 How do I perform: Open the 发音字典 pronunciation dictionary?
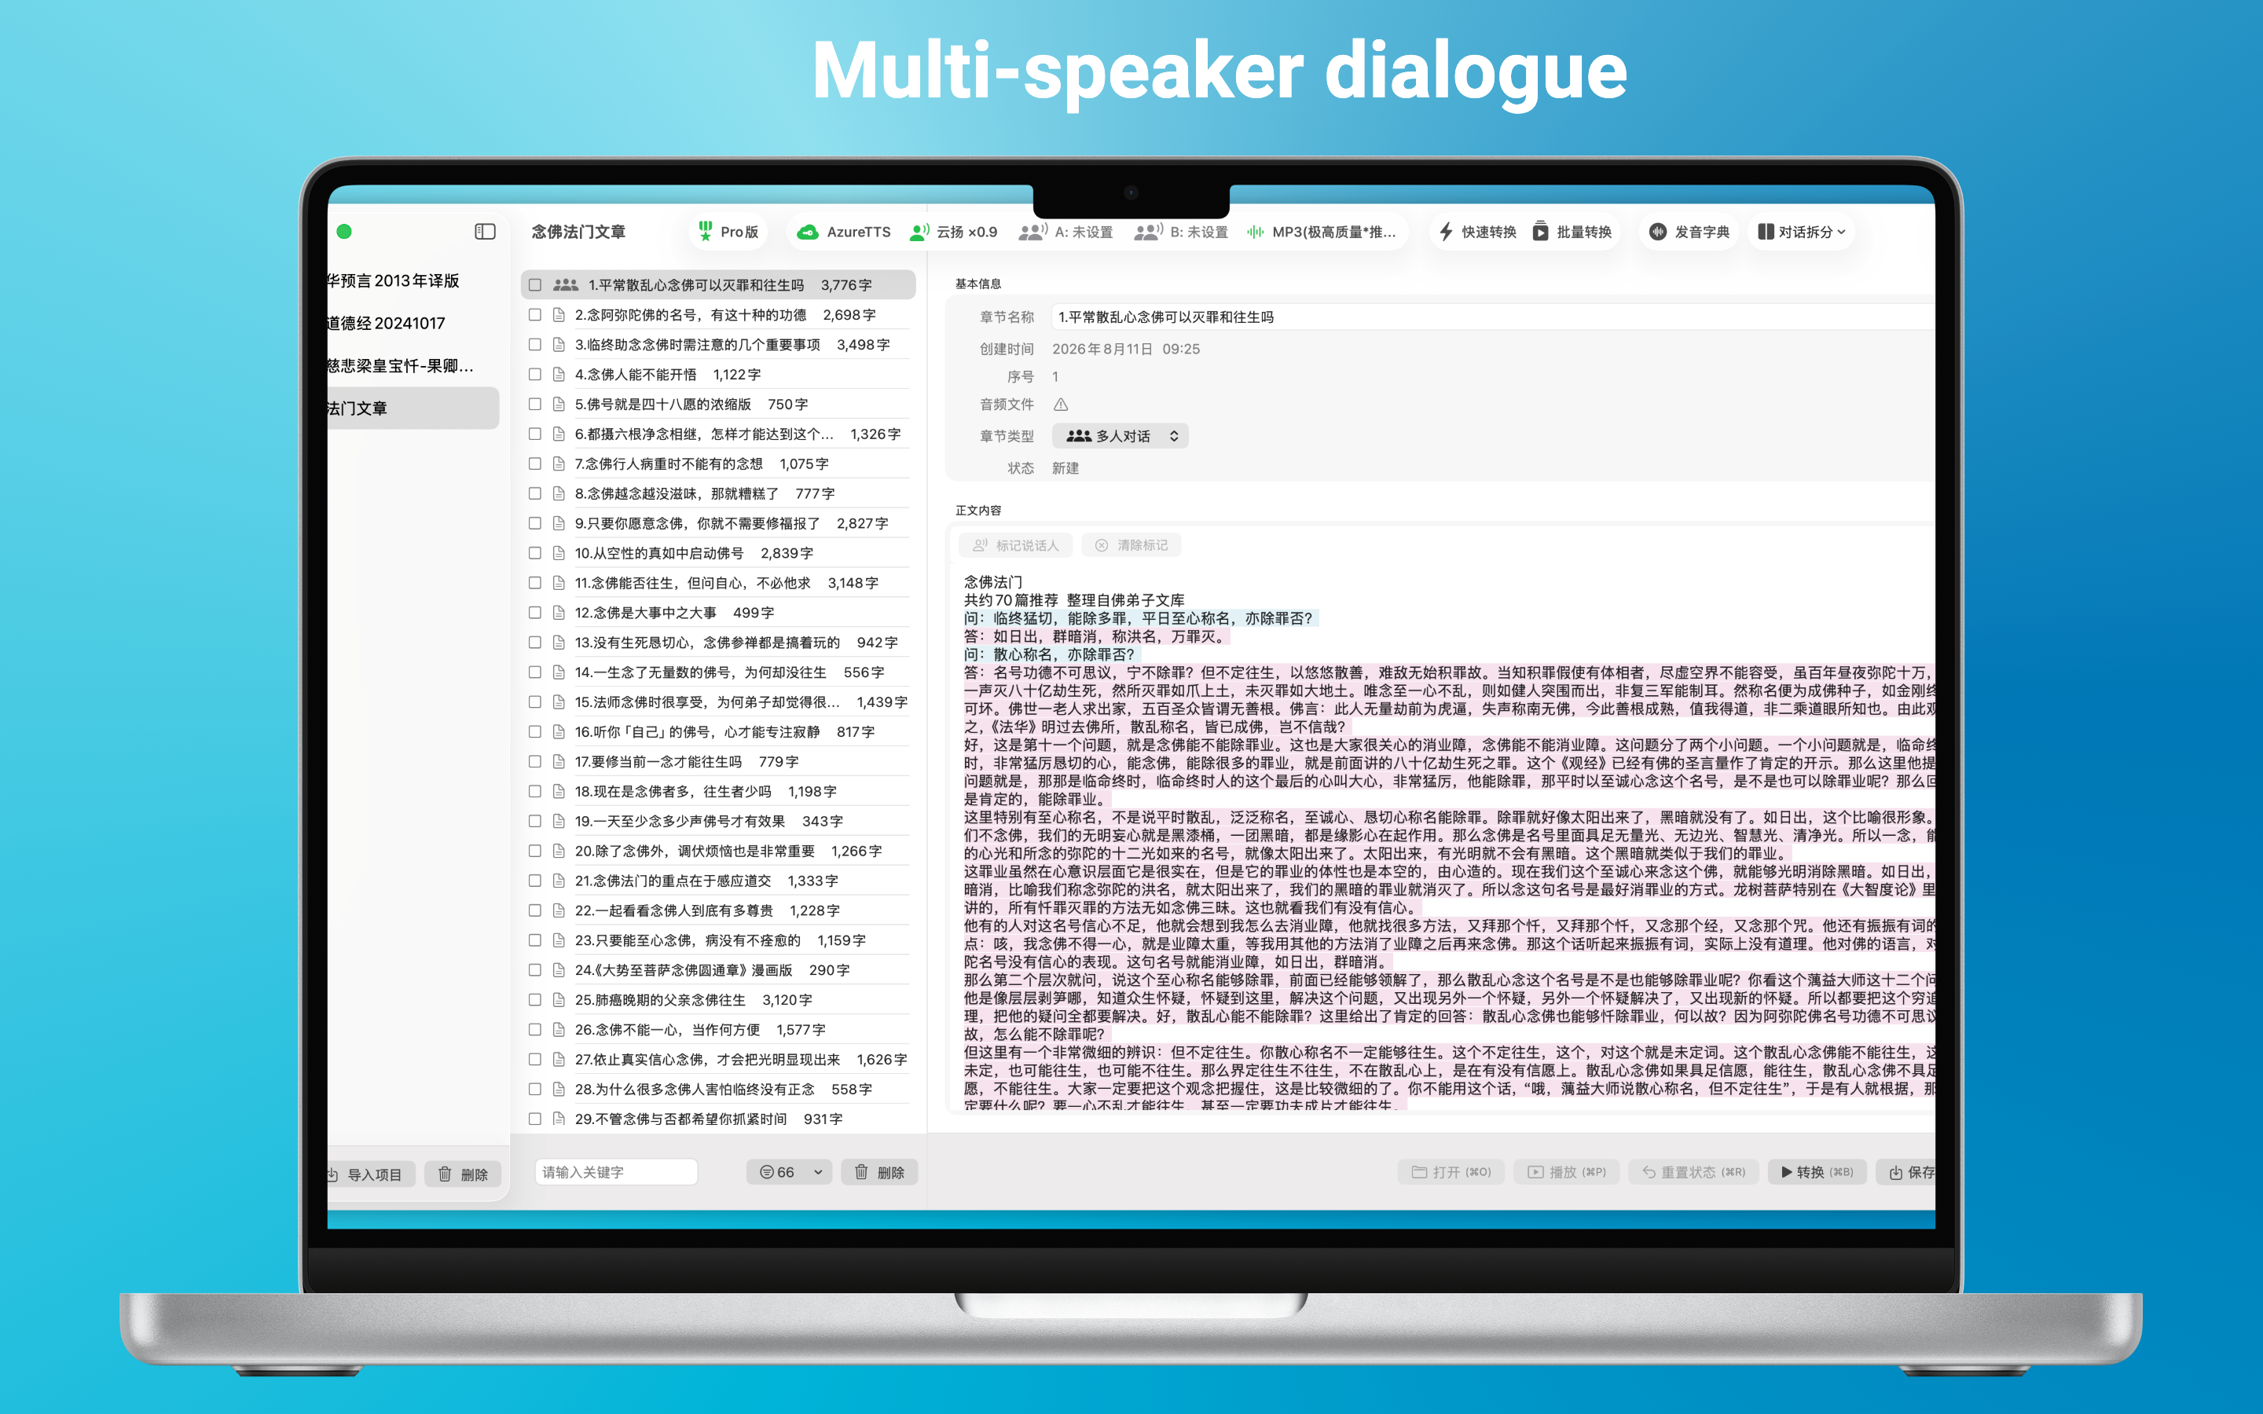tap(1689, 231)
